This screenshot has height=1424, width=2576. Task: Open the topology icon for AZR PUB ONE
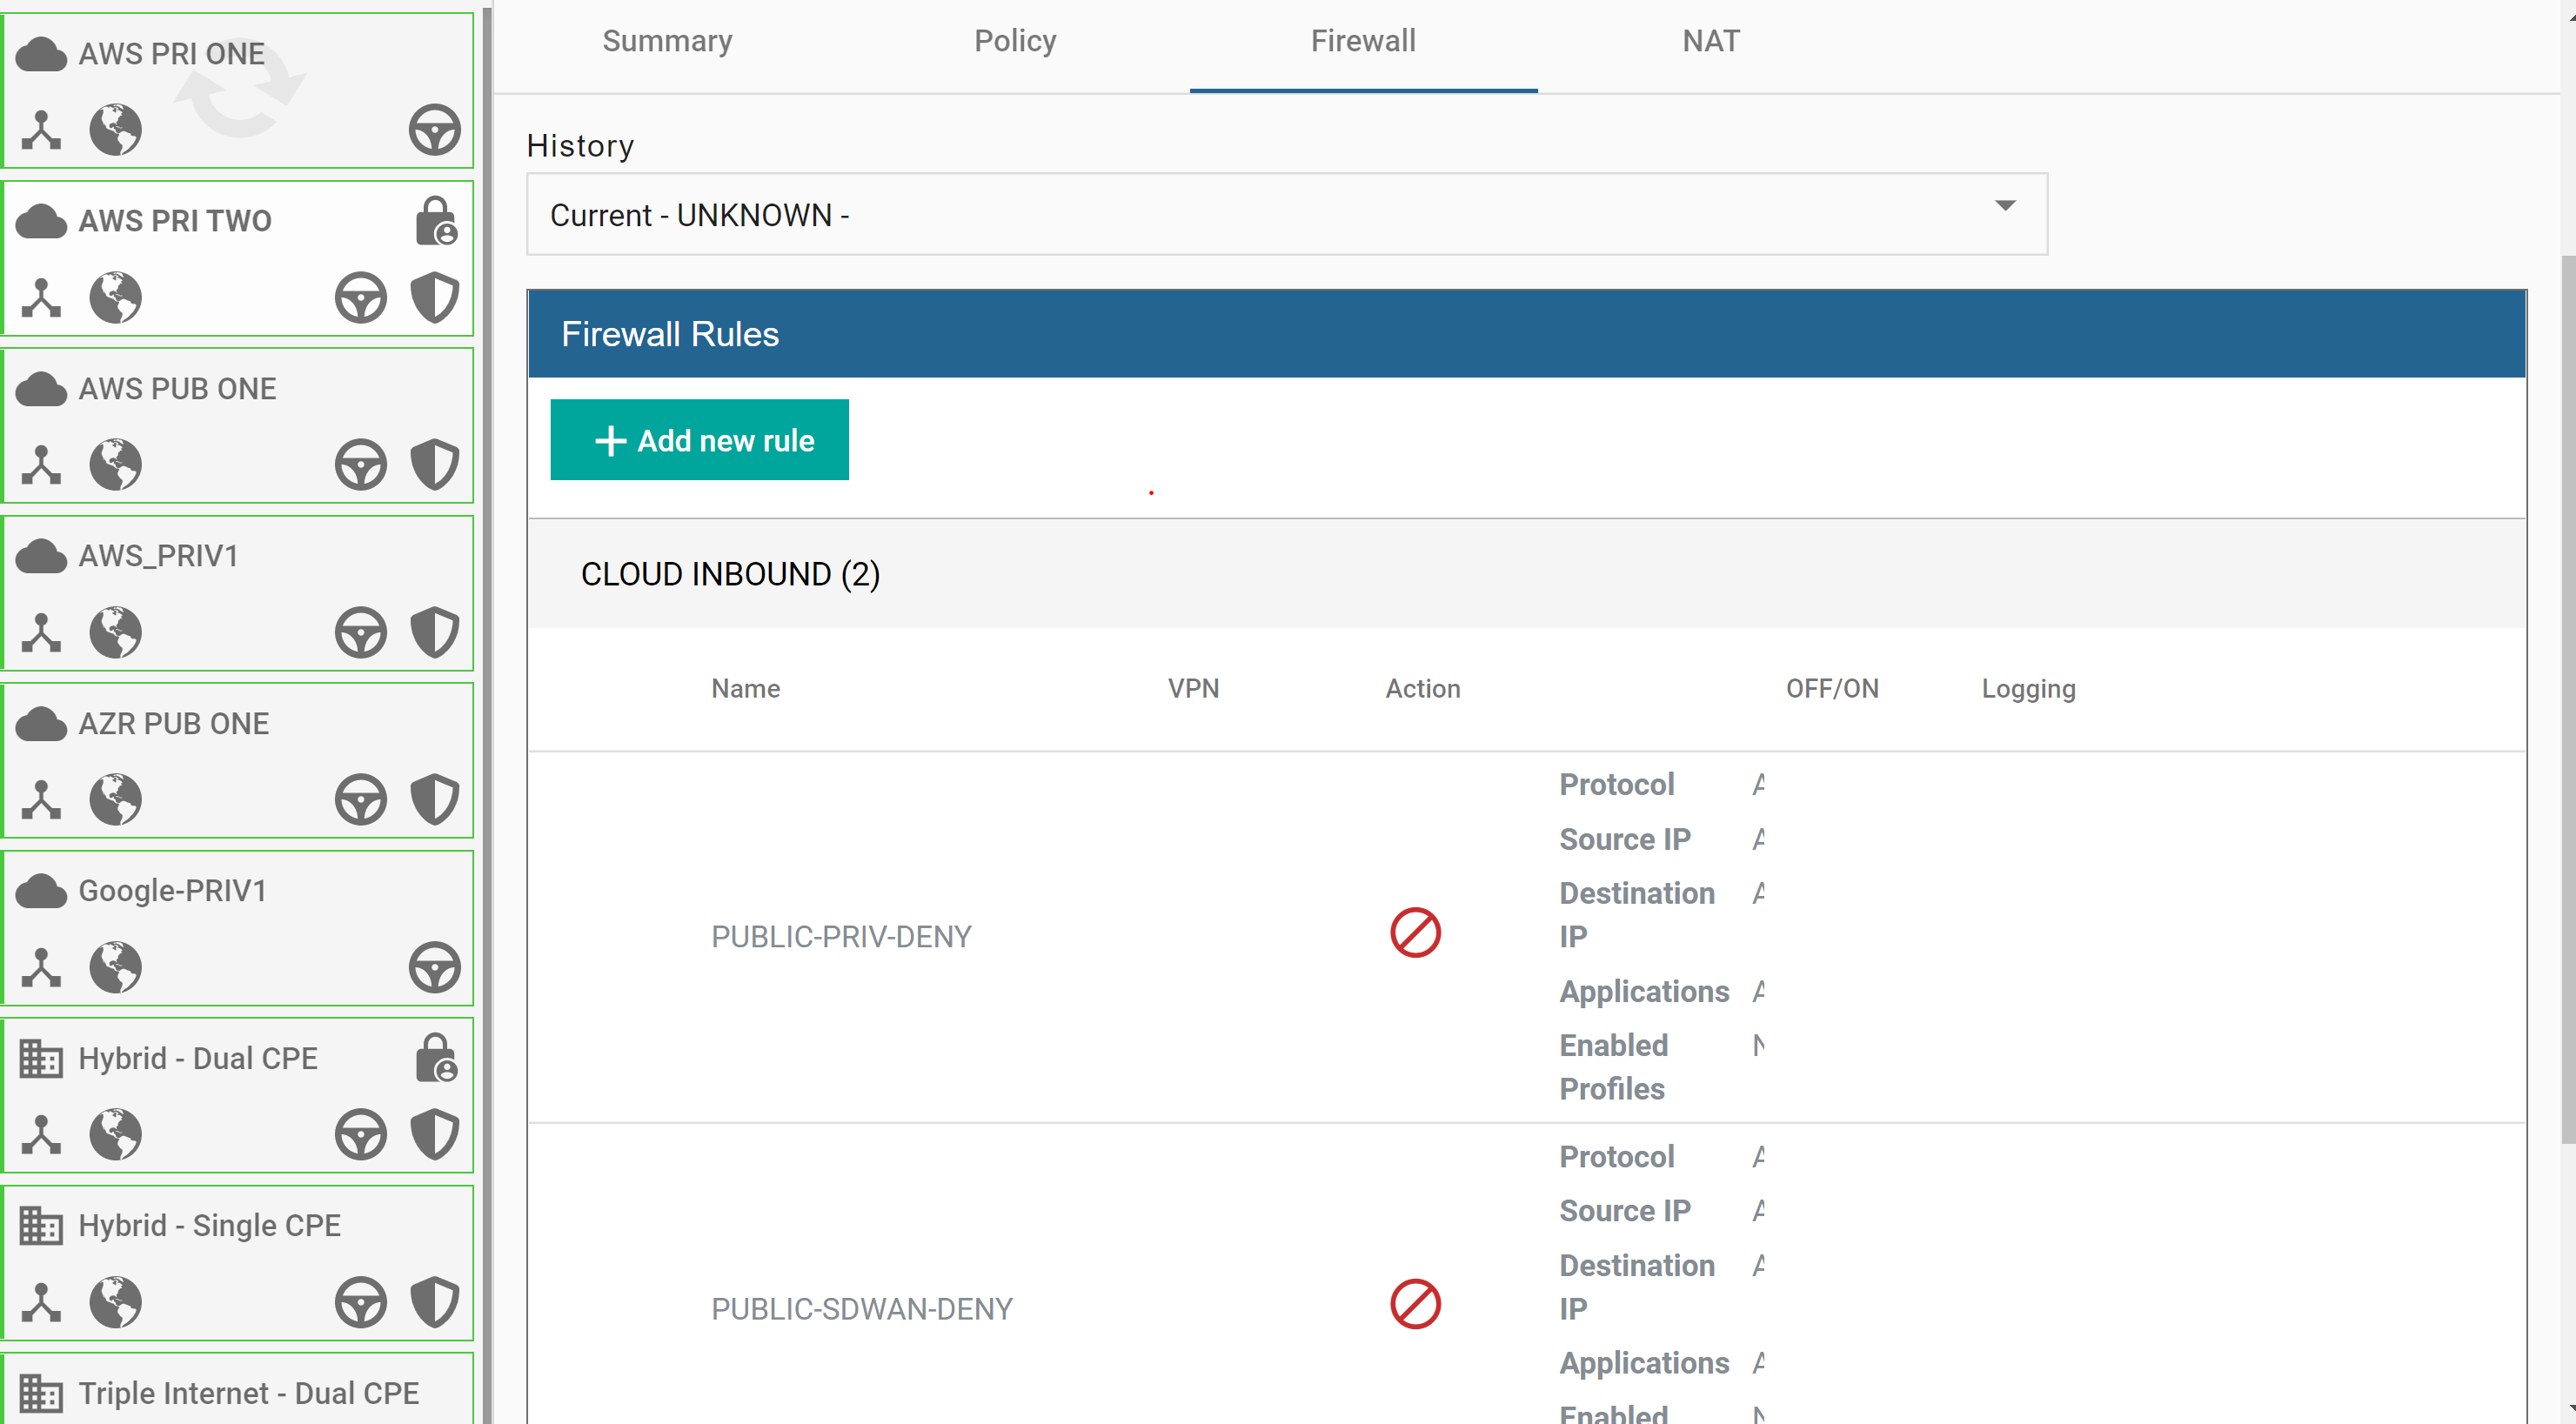point(41,800)
